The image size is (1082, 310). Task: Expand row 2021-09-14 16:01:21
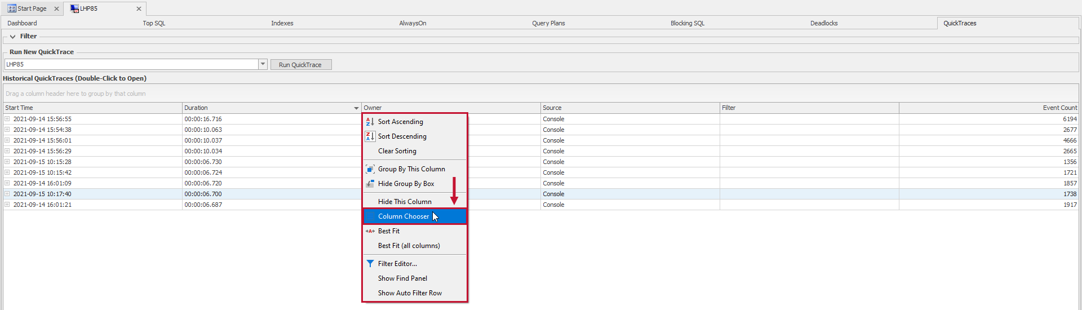[7, 205]
